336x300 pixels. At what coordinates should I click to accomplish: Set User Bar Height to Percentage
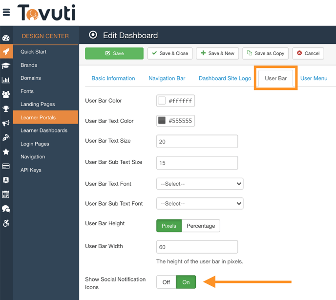(201, 226)
